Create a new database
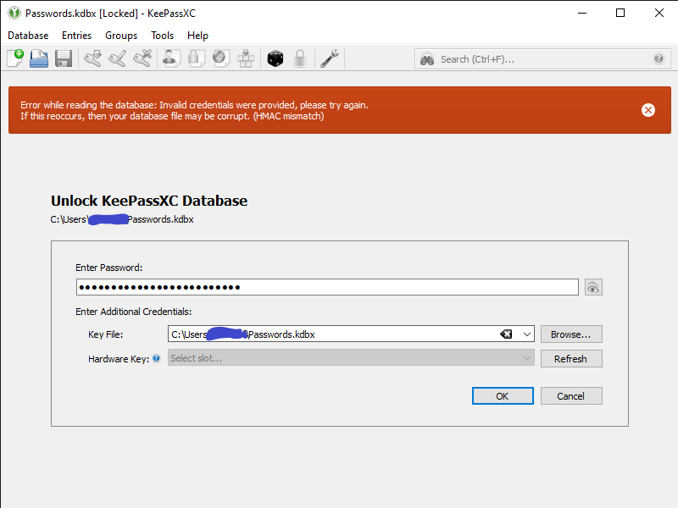The width and height of the screenshot is (678, 508). point(15,58)
